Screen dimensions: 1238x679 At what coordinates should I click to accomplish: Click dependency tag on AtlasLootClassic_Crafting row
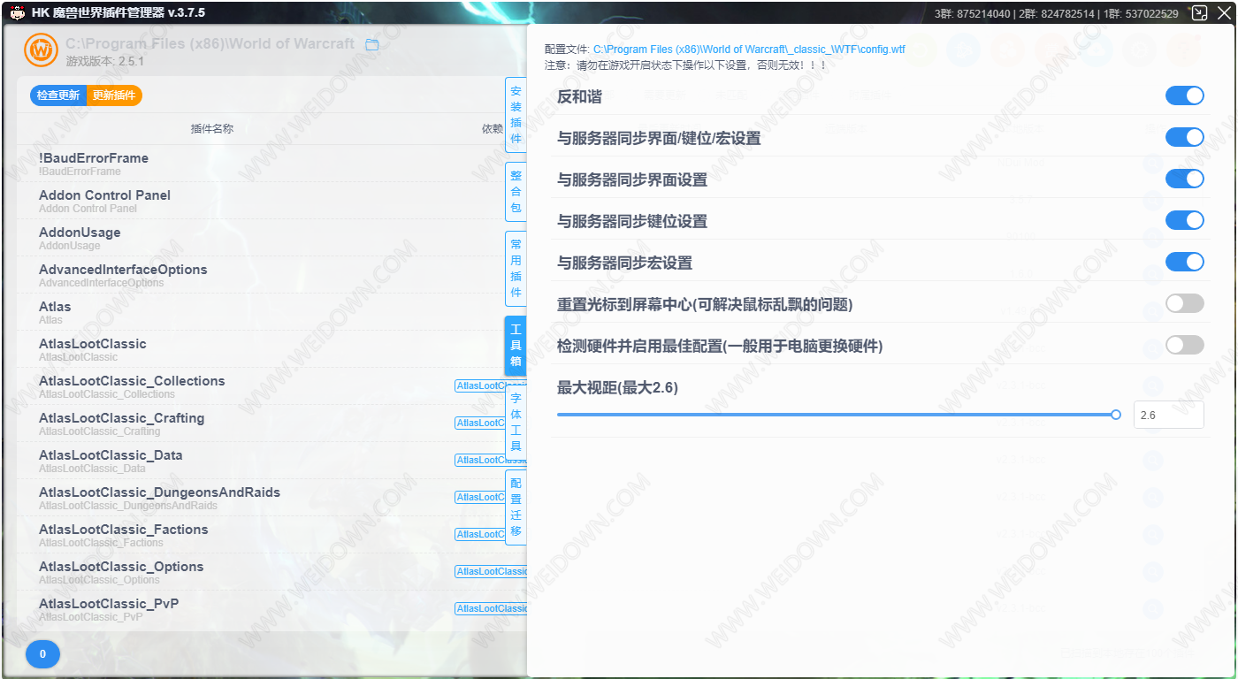[479, 423]
